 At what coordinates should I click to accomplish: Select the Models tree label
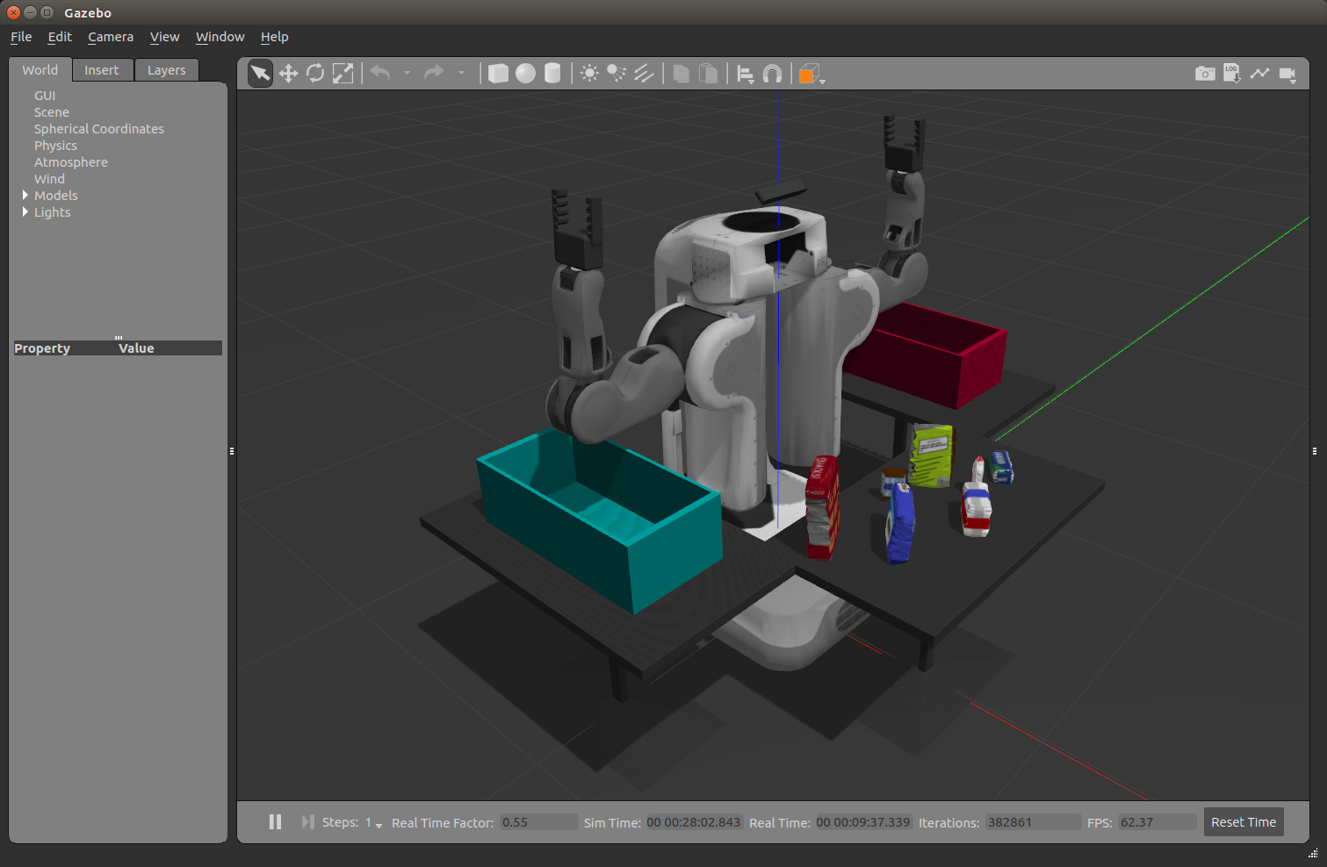pos(56,196)
